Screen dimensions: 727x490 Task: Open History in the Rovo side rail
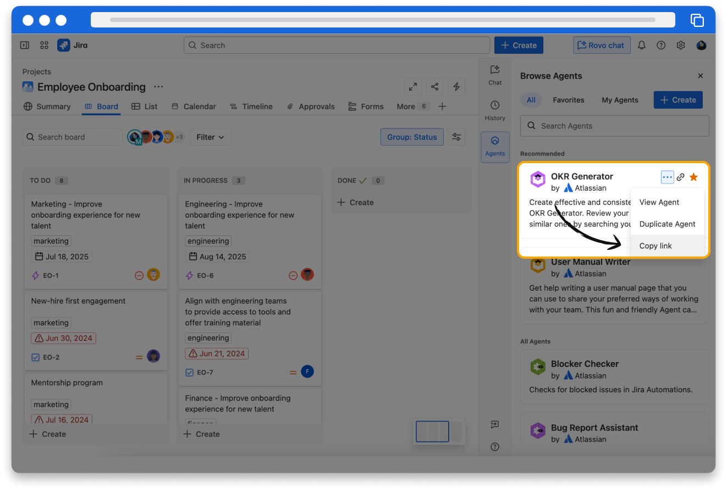pos(495,110)
